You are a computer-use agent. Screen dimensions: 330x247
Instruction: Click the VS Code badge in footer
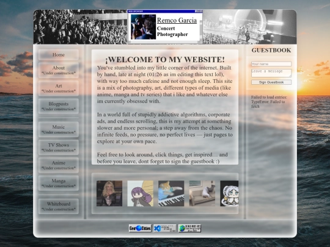(x=165, y=228)
